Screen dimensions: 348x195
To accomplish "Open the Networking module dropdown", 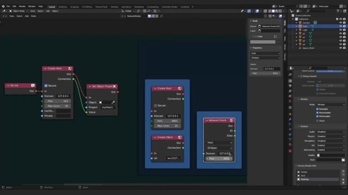I will point(331,150).
